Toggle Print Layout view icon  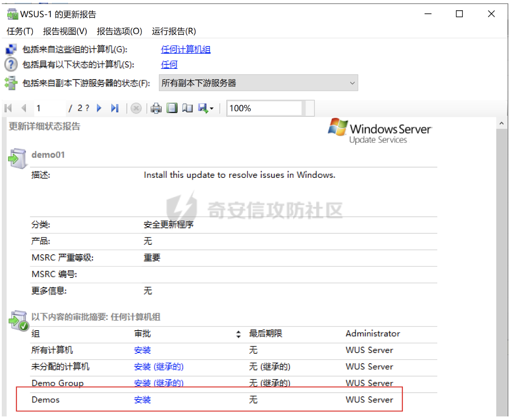(x=172, y=108)
